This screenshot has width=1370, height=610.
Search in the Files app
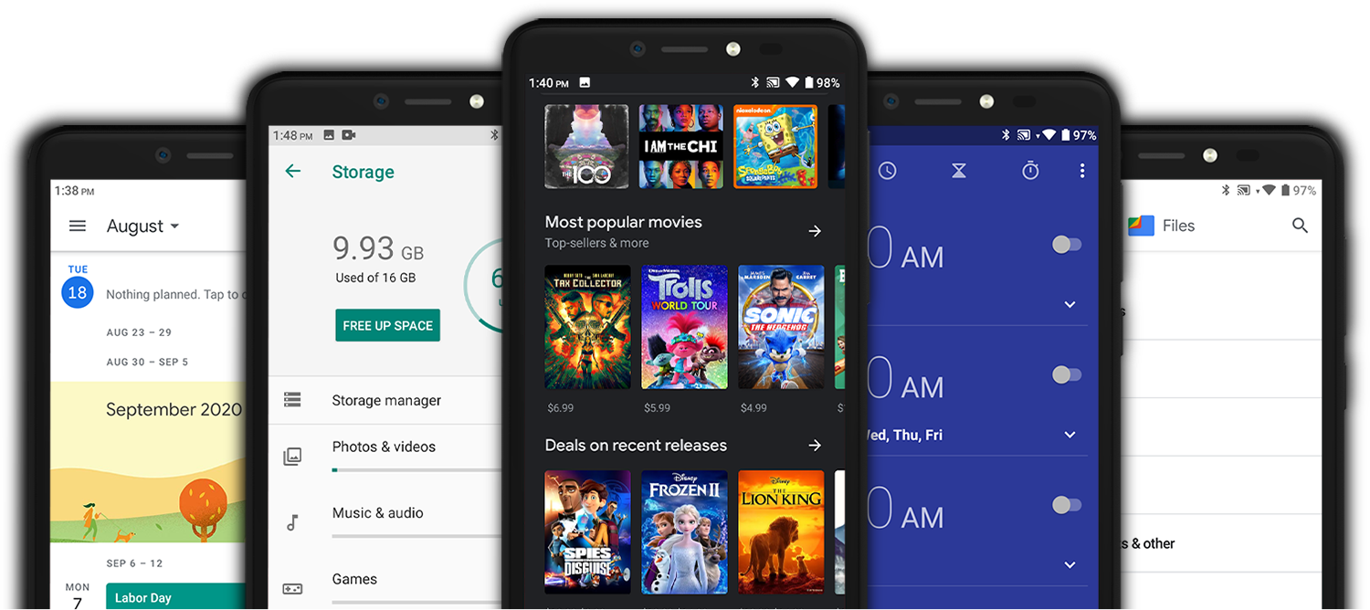click(x=1301, y=226)
